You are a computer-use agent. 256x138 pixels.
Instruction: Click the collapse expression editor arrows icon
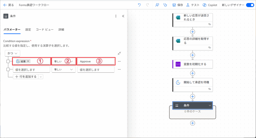119,53
